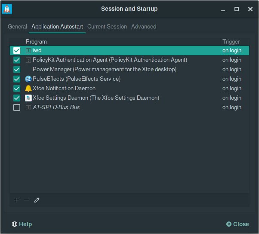Click the AT-SPI D-Bus Bus placeholder icon
Viewport: 259px width, 234px height.
pos(28,108)
